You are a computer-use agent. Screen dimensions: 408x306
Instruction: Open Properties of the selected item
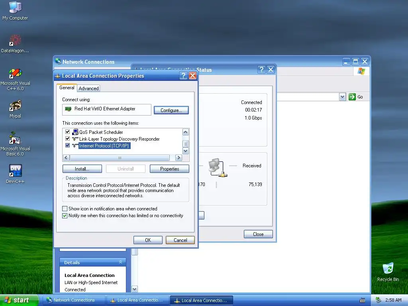169,169
